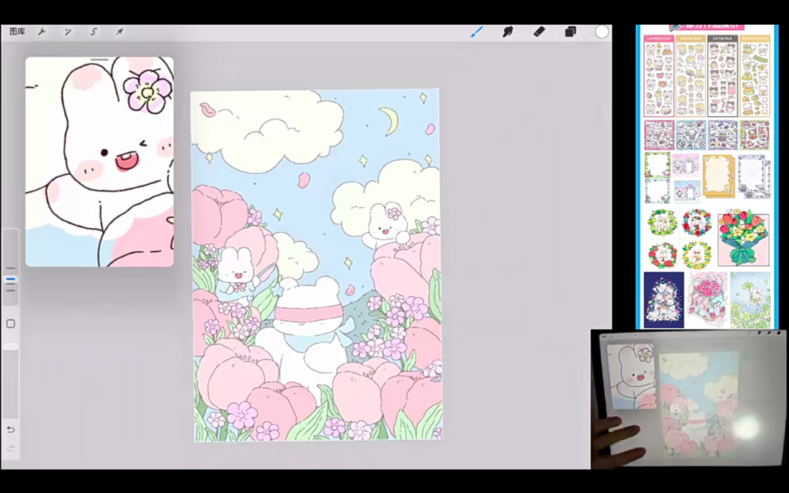
Task: Undo the last action with sidebar arrow
Action: [x=11, y=429]
